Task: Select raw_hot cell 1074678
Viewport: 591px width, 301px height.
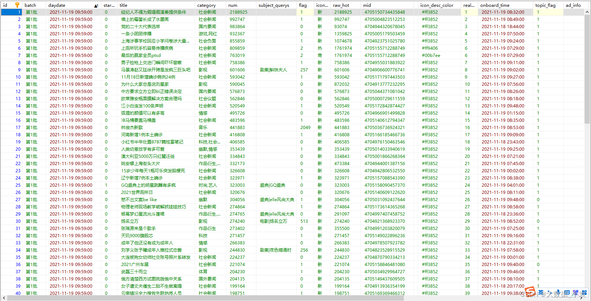Action: pyautogui.click(x=343, y=41)
